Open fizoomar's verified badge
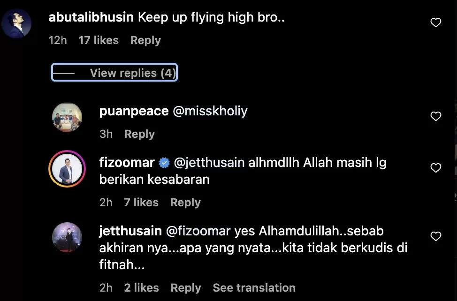The height and width of the screenshot is (301, 457). tap(164, 163)
